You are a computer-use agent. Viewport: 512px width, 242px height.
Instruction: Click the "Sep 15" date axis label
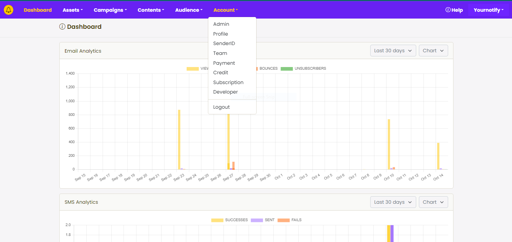point(80,177)
